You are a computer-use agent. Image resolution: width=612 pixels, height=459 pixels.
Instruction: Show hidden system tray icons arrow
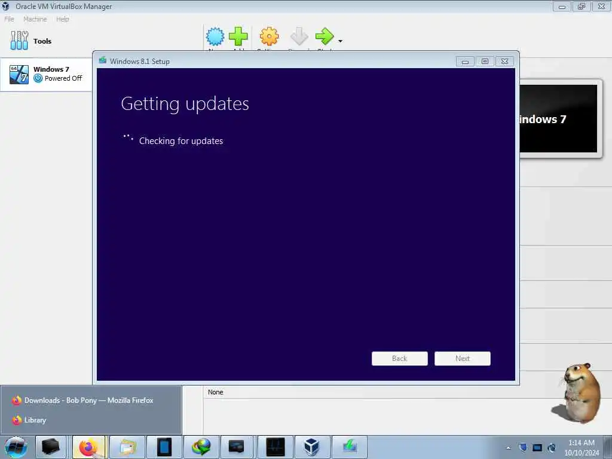click(x=508, y=448)
